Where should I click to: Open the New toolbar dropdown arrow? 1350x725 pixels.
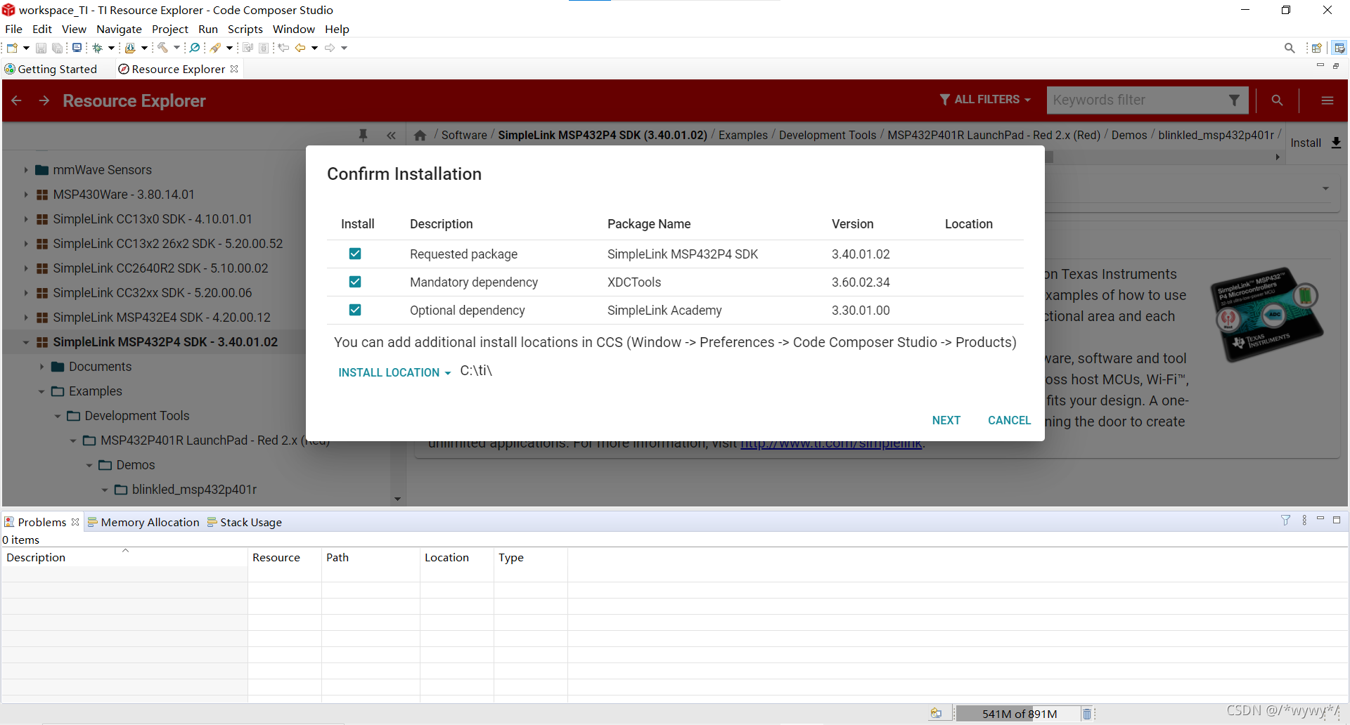point(27,48)
